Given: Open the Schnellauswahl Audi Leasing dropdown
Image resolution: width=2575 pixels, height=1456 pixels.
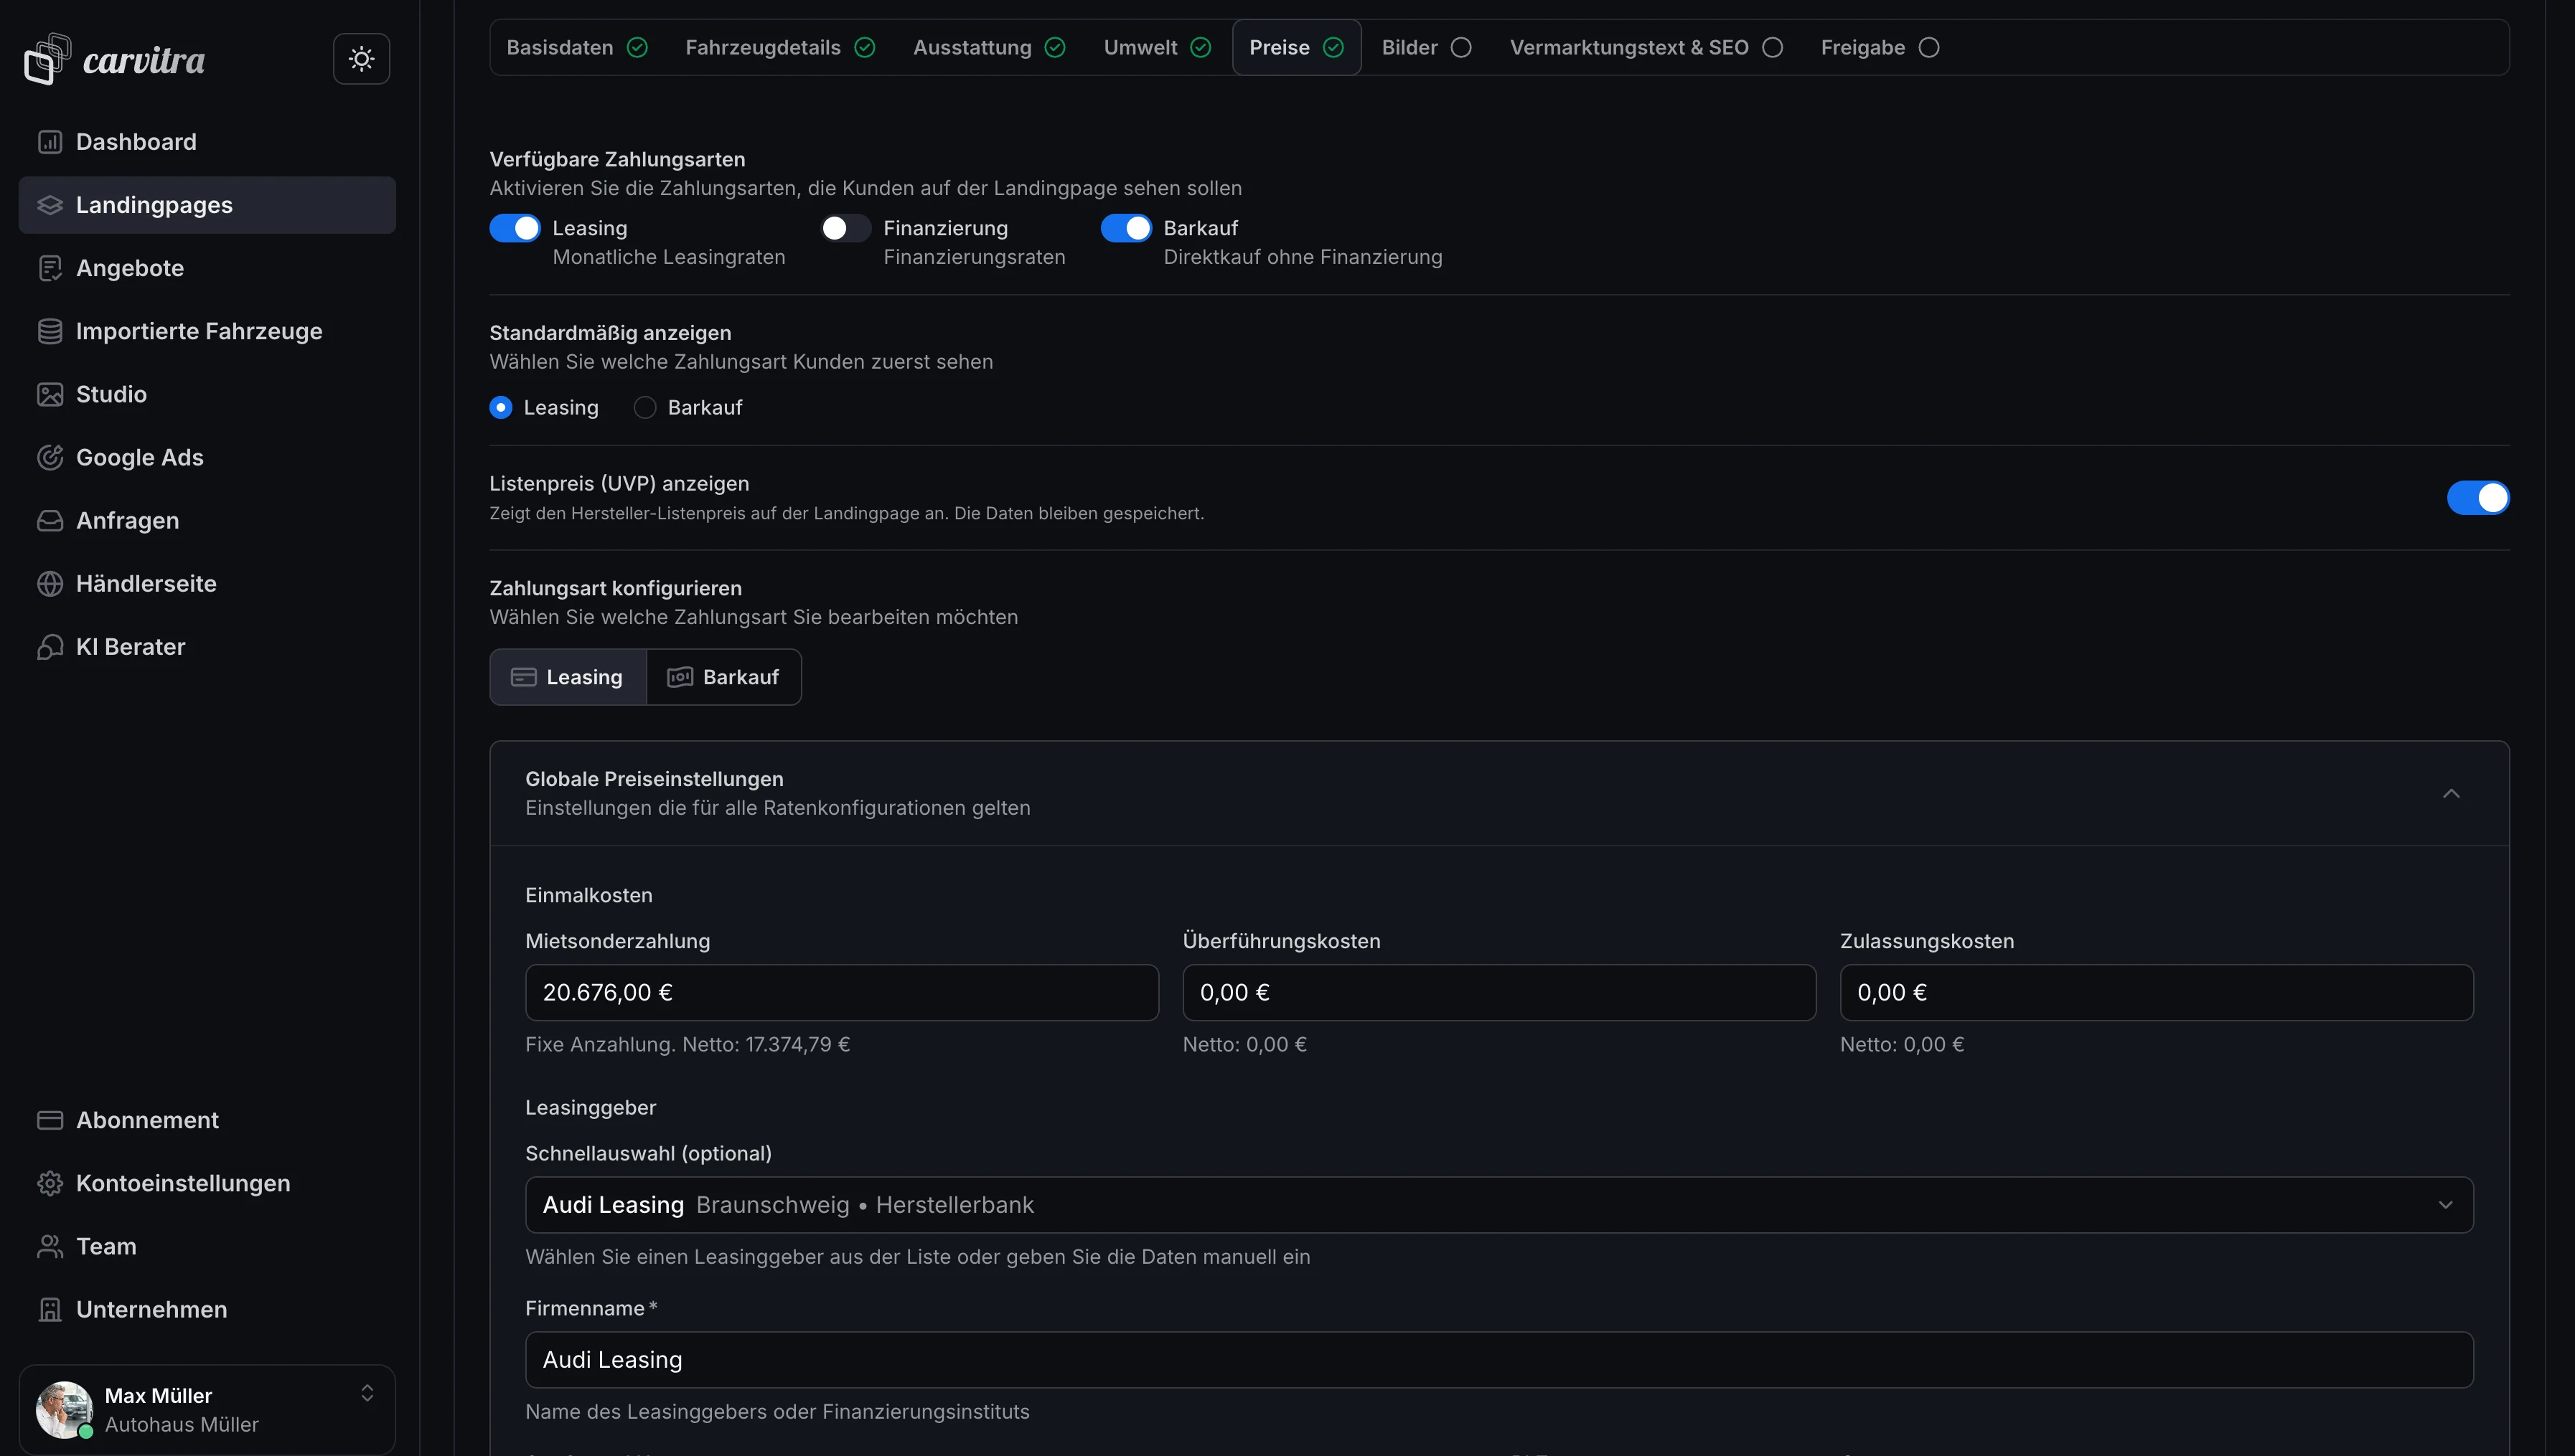Looking at the screenshot, I should (x=1498, y=1204).
